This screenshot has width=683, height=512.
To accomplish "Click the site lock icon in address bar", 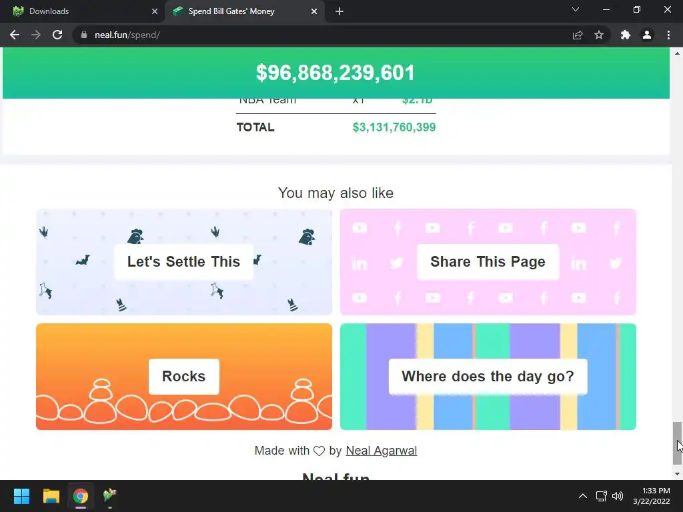I will [83, 35].
